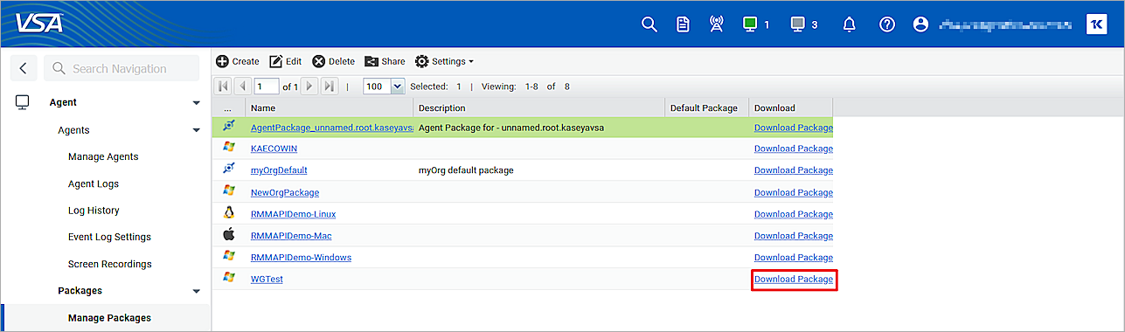
Task: Open the Settings dropdown menu
Action: click(444, 61)
